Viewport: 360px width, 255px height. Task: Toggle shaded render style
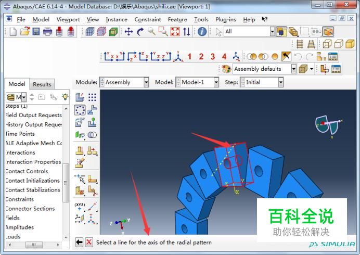coord(350,44)
